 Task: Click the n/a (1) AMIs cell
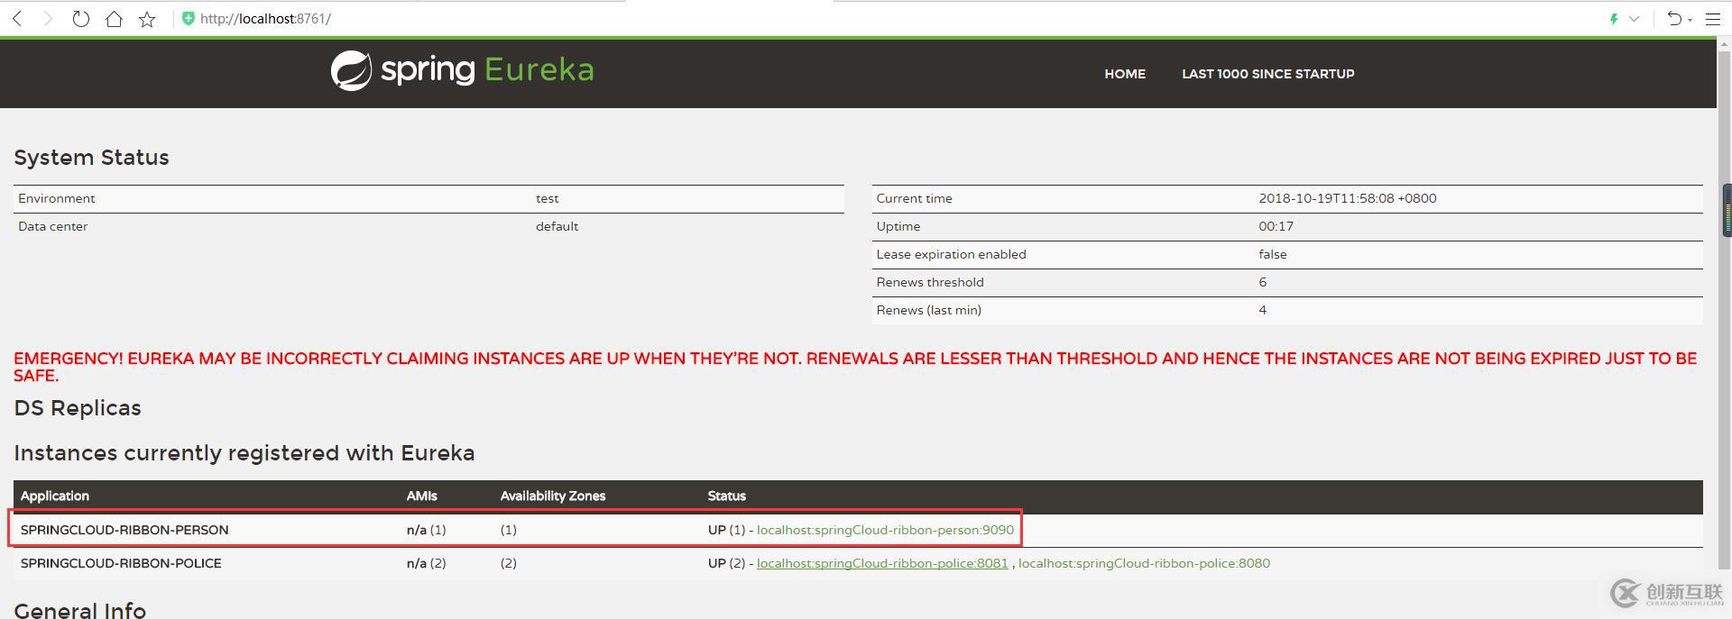427,530
